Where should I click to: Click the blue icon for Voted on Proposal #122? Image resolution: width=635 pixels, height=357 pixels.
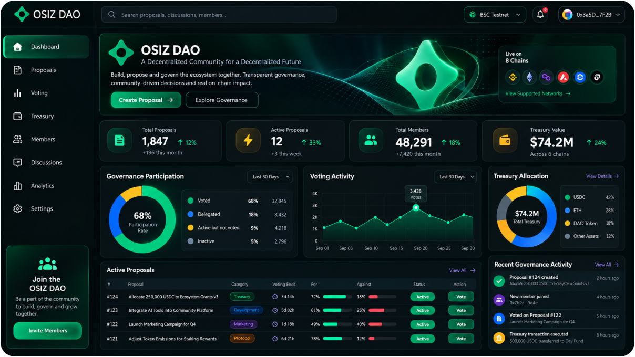click(499, 319)
